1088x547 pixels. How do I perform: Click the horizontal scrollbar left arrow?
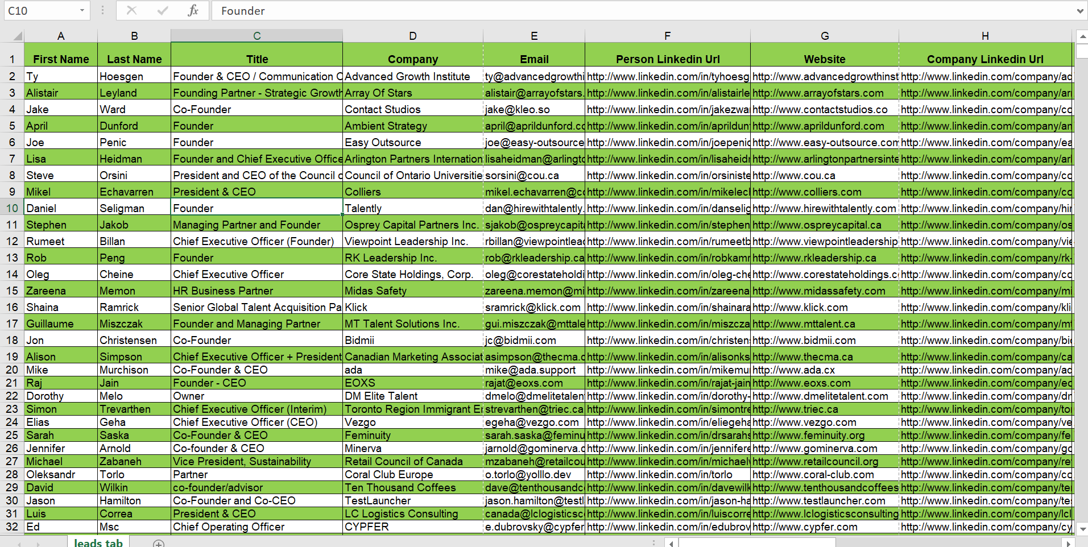click(672, 544)
